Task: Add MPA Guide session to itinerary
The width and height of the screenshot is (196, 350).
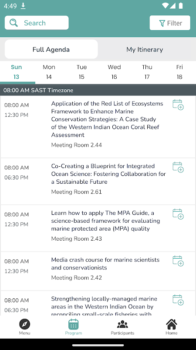Action: 178,214
